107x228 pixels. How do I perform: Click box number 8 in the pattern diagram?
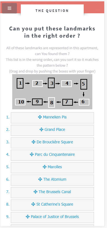[x=52, y=102]
